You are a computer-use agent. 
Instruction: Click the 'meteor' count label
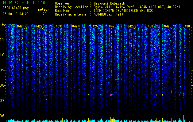(44, 9)
